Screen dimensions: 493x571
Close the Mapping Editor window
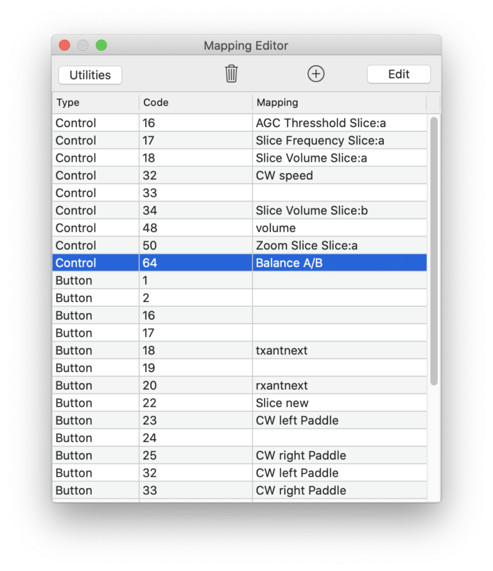pos(64,45)
